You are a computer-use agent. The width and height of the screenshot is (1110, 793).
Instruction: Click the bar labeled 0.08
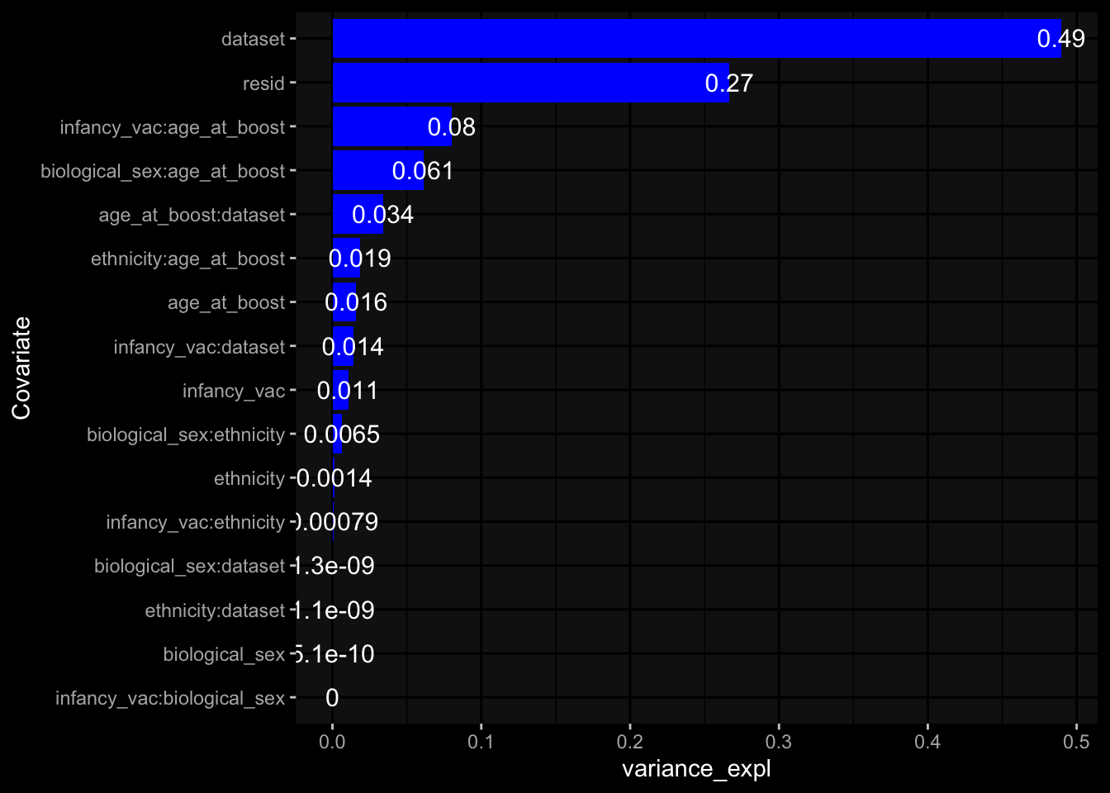(392, 126)
